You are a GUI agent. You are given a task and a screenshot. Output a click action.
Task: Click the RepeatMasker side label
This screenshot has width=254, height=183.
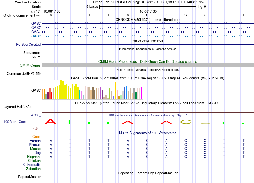[29, 177]
